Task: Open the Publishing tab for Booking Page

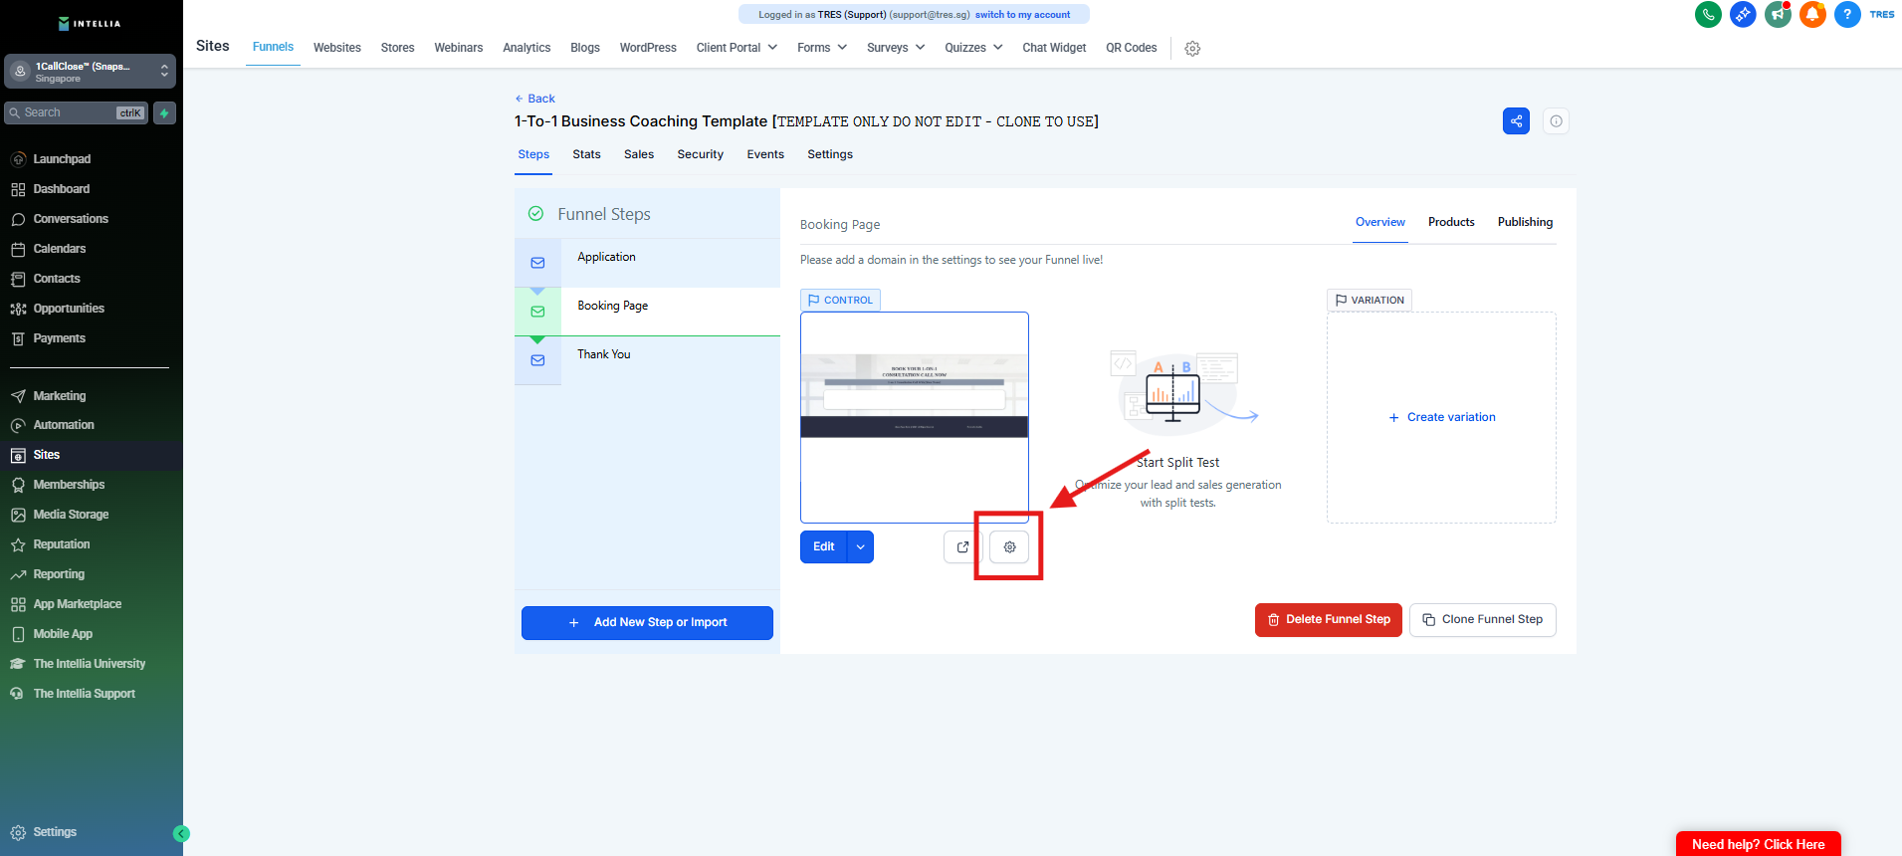Action: click(1525, 222)
